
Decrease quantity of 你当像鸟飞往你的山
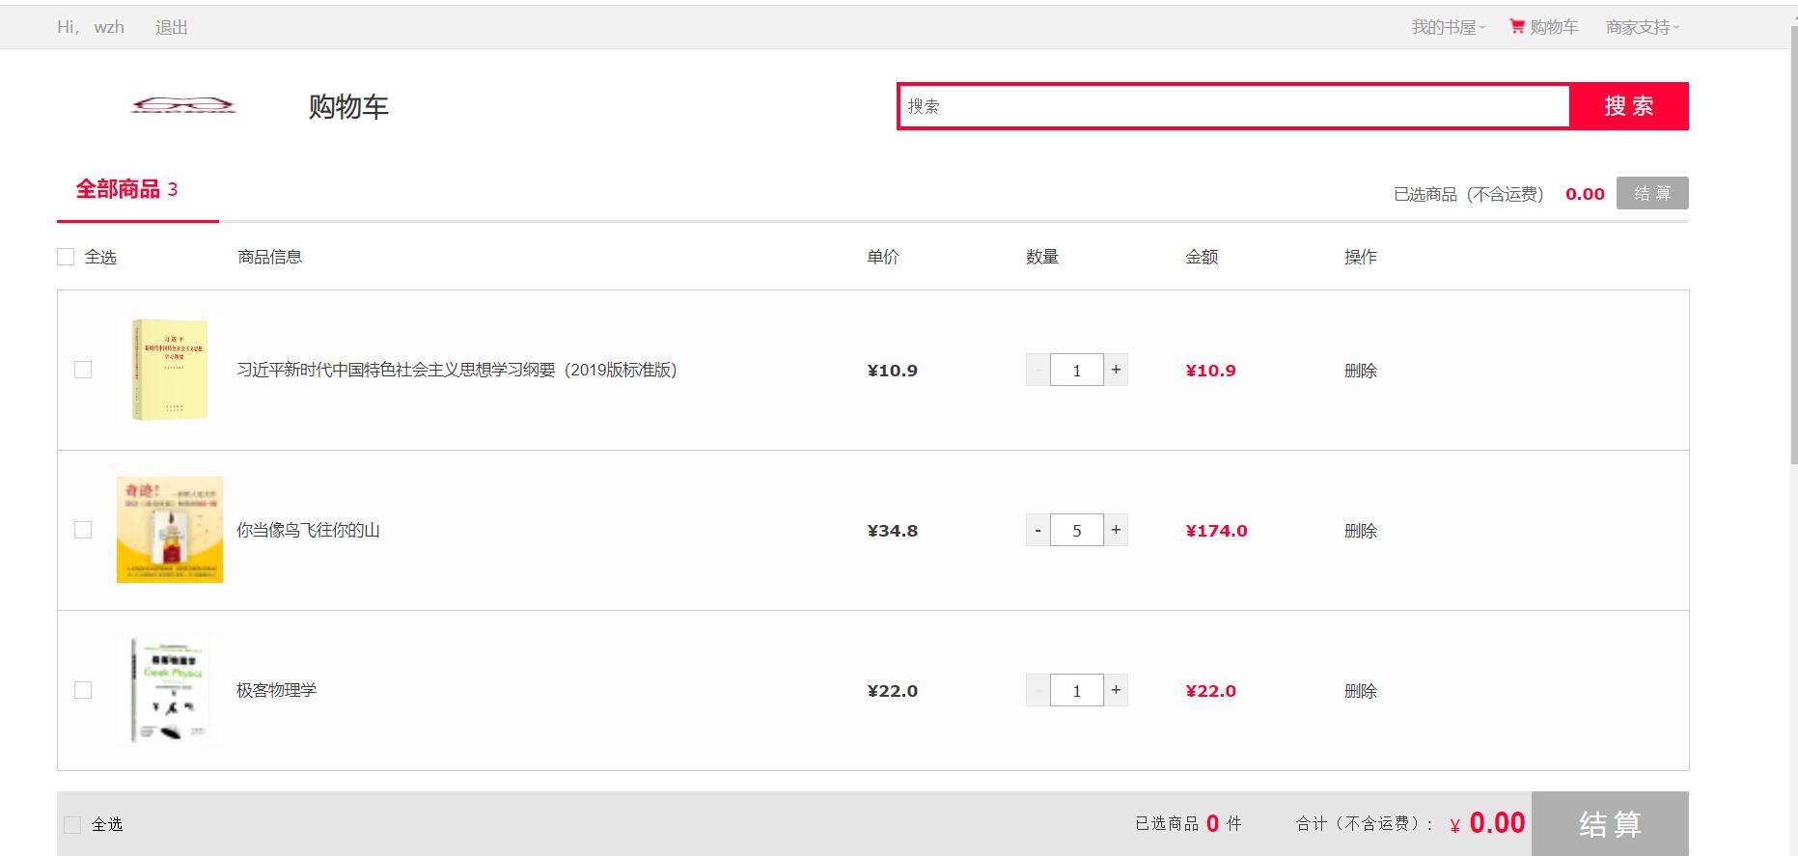tap(1037, 530)
